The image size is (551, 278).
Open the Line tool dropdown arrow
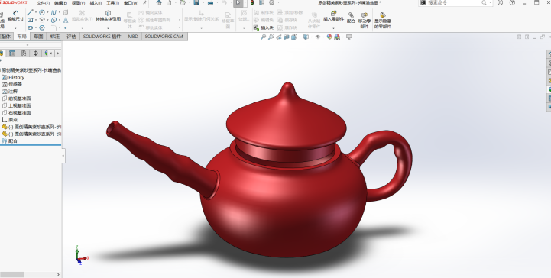coord(36,13)
